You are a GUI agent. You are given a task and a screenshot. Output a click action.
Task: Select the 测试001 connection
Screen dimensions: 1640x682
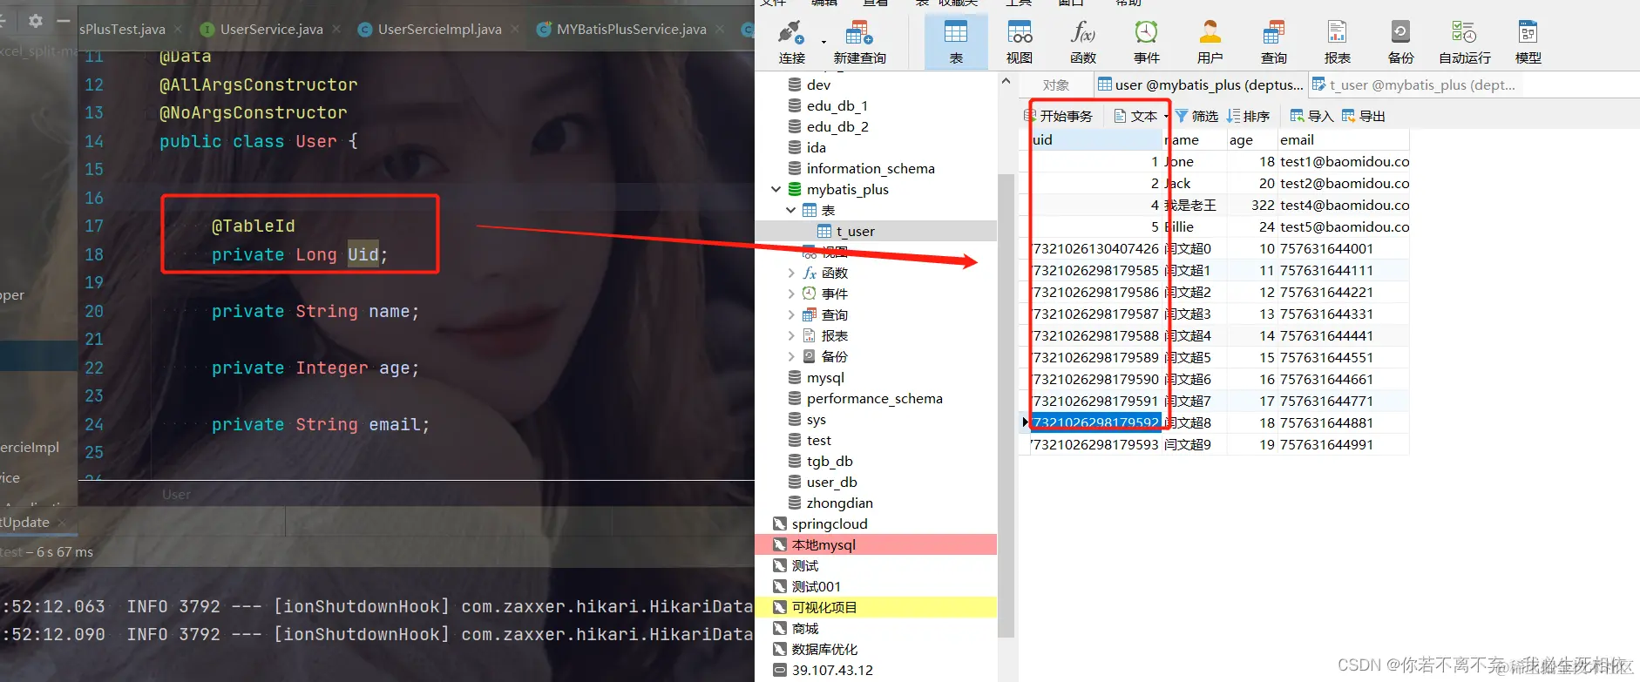coord(807,586)
